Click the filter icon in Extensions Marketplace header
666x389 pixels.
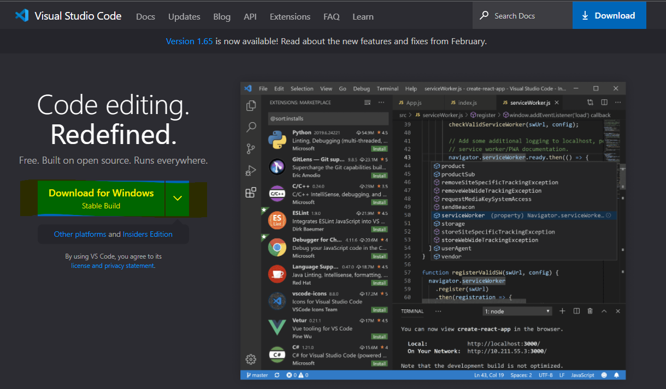[x=368, y=103]
